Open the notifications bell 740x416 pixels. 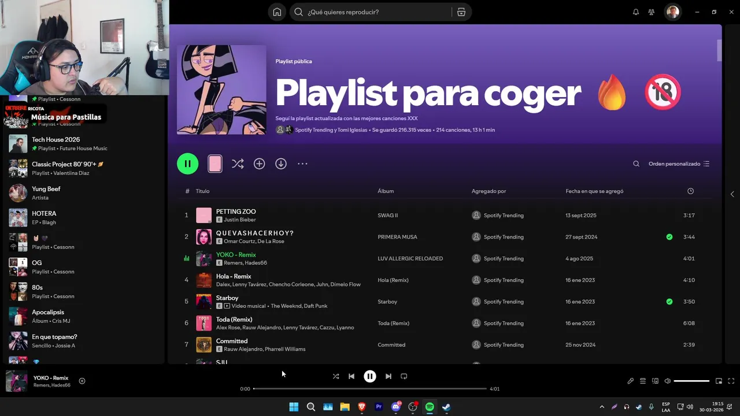point(636,12)
